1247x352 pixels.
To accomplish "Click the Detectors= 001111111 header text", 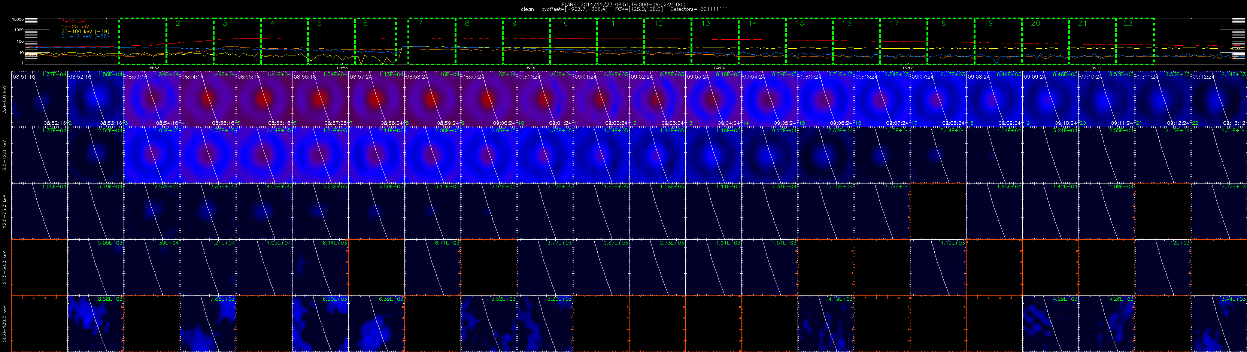I will tap(699, 9).
